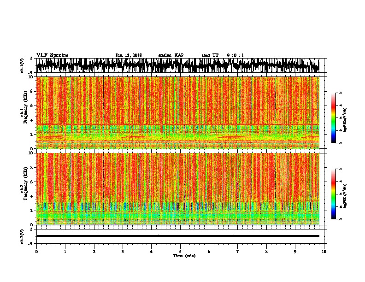
Task: Click the "station=KAP" header label
Action: coord(171,55)
